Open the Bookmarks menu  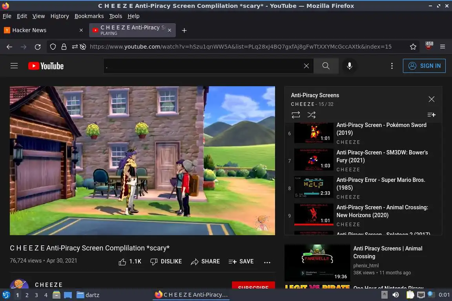tap(89, 16)
